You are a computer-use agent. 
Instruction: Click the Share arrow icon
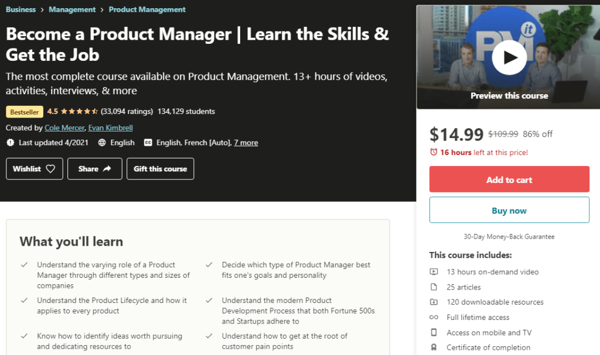[x=107, y=169]
